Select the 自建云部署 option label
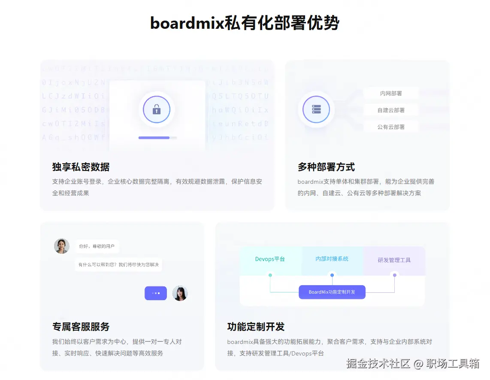Image resolution: width=490 pixels, height=380 pixels. point(391,110)
